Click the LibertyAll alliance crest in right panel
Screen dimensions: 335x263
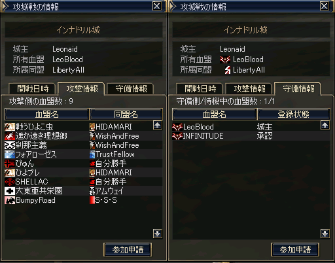228,70
